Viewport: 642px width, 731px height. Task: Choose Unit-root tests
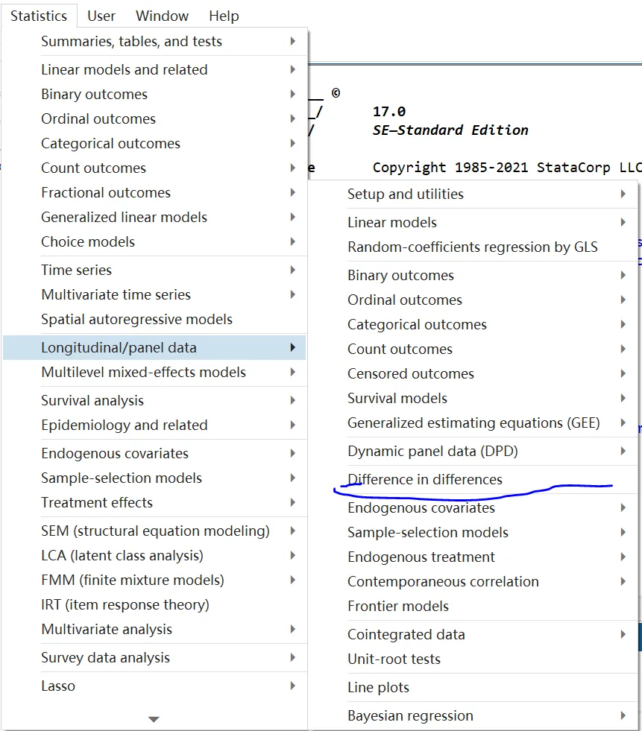(473, 659)
